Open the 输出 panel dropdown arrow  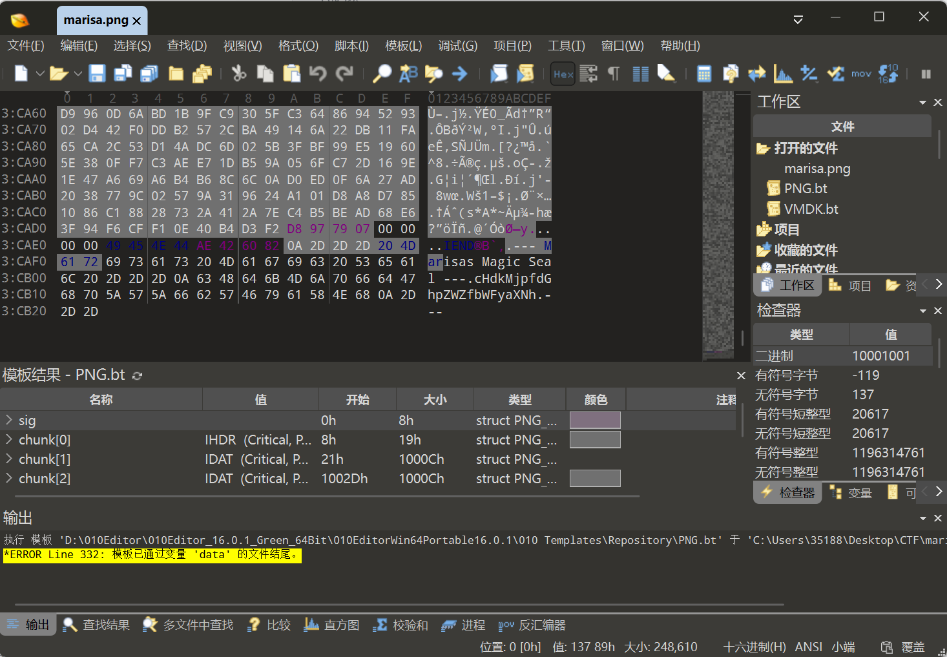coord(922,518)
